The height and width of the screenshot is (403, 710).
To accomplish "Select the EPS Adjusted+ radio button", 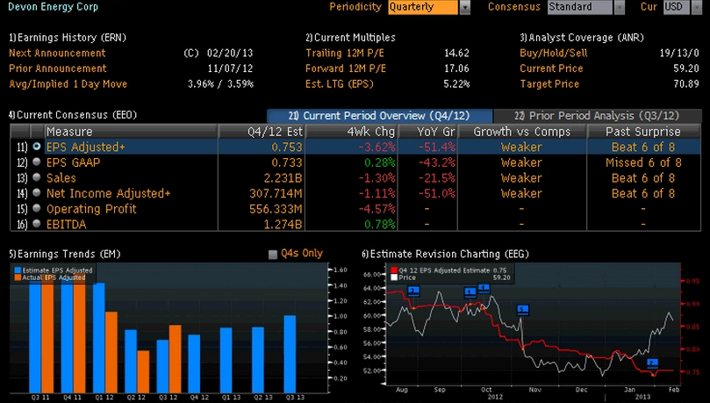I will (37, 147).
